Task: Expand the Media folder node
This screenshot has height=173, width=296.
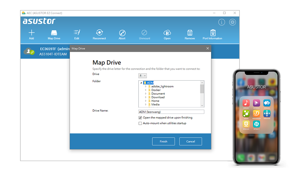Action: tap(146, 104)
